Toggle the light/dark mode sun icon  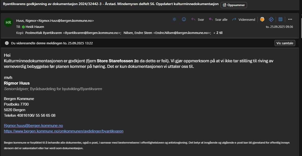pyautogui.click(x=174, y=19)
